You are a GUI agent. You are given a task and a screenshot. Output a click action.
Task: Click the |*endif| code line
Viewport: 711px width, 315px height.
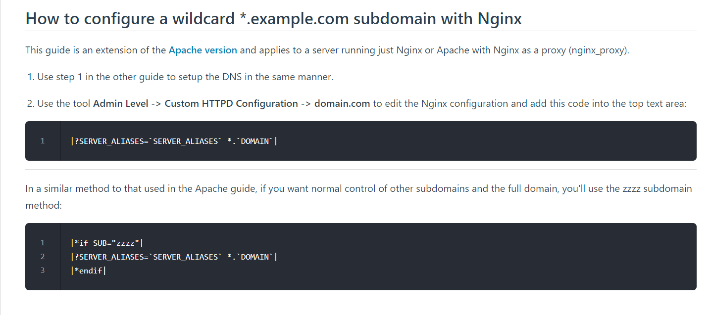point(89,270)
